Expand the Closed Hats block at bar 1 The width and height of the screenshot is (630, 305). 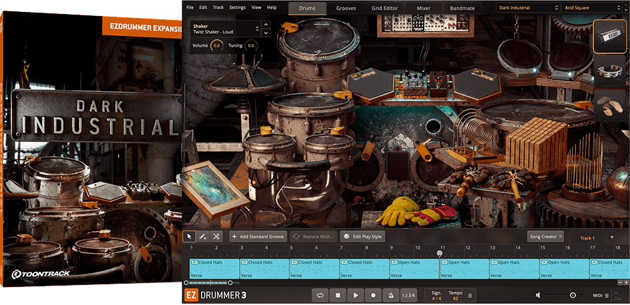pyautogui.click(x=194, y=262)
